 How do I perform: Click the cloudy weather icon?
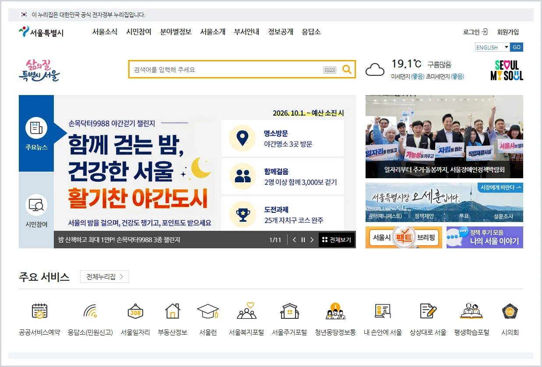(x=375, y=70)
